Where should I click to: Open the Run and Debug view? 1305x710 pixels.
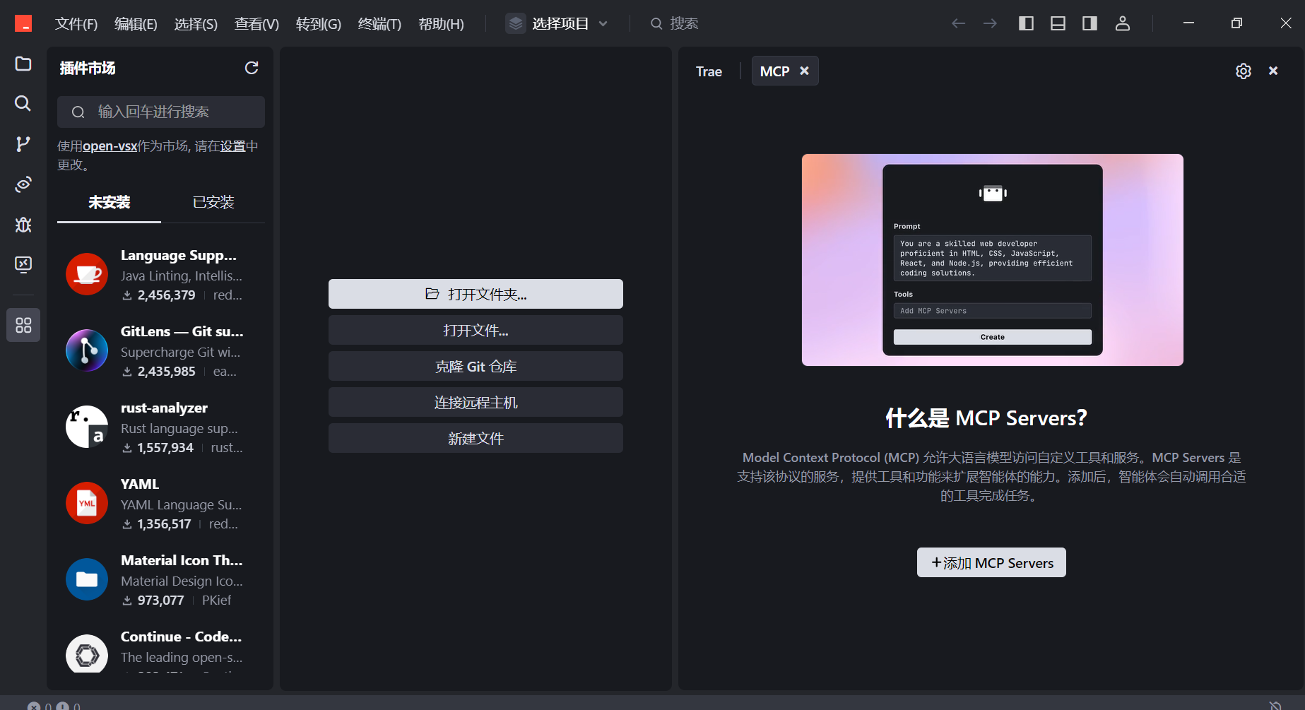tap(23, 225)
